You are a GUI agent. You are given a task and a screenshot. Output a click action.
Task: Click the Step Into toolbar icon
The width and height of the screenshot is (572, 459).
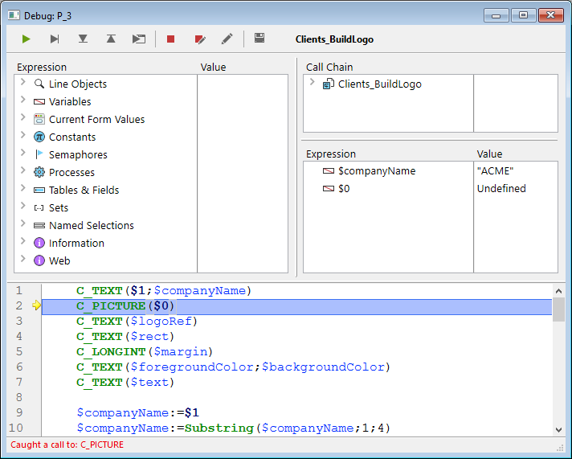83,39
